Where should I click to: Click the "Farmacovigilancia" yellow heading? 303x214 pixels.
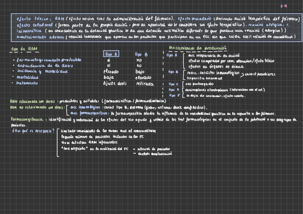pos(27,119)
